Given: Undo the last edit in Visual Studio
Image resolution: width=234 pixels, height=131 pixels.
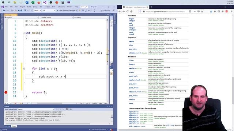Looking at the screenshot, I should pyautogui.click(x=25, y=11).
